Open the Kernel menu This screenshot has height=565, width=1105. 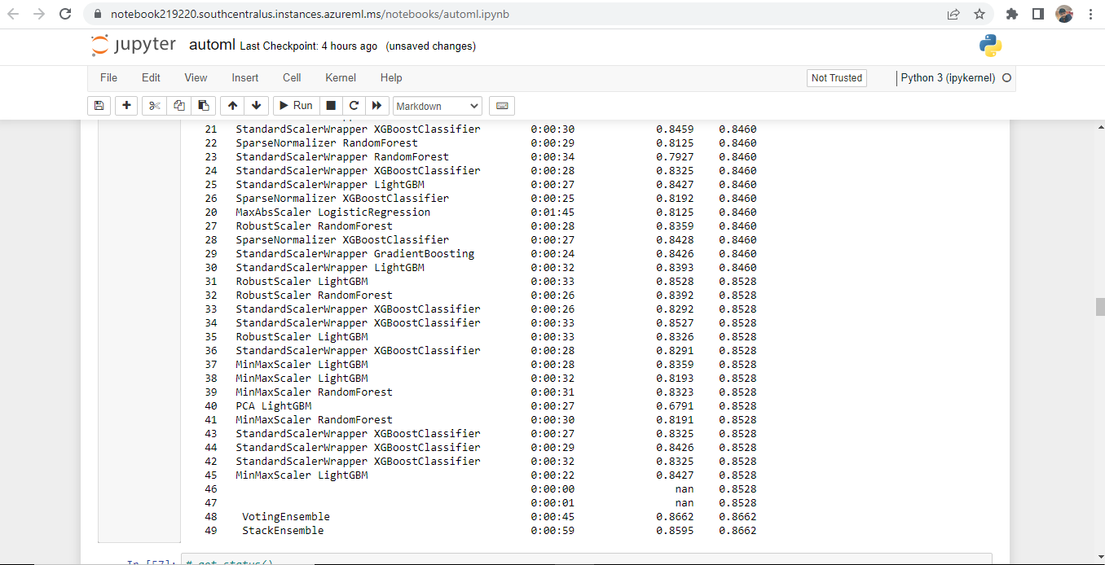coord(340,77)
